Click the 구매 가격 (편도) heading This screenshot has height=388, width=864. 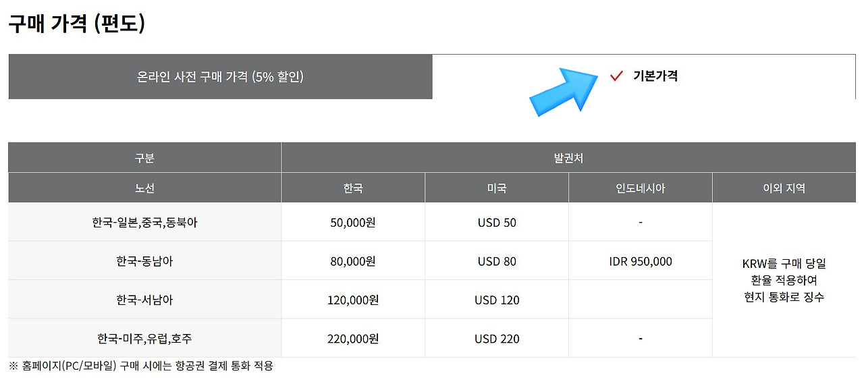76,24
